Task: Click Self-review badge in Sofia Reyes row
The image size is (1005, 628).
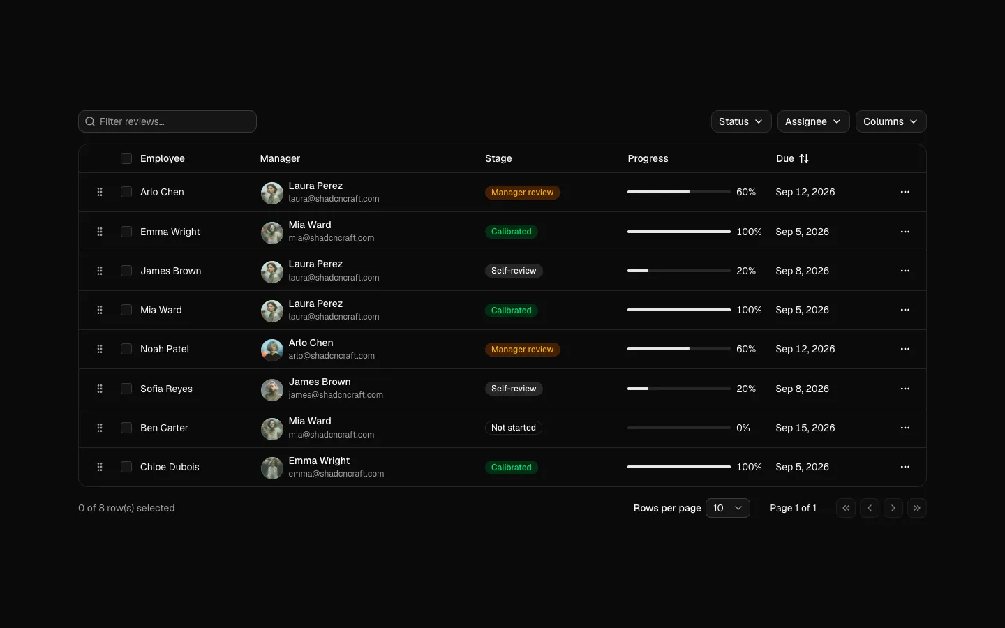Action: tap(514, 389)
